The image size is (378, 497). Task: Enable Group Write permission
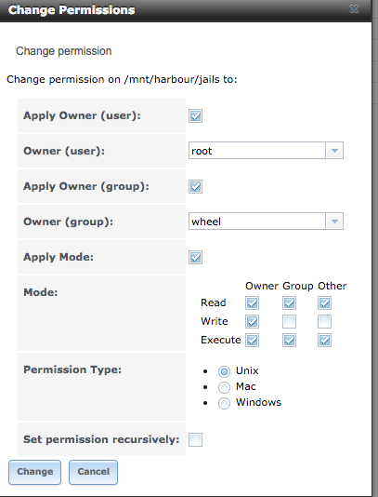point(290,322)
